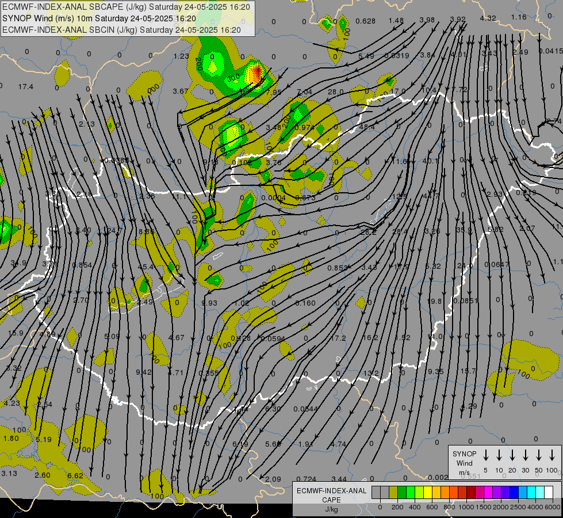The height and width of the screenshot is (518, 563).
Task: Select the dark green CAPE legend swatch
Action: coord(402,492)
